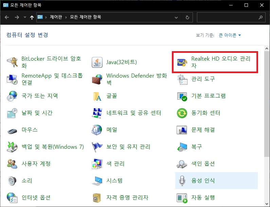
Task: Open 음성 인식 text link
Action: point(203,181)
